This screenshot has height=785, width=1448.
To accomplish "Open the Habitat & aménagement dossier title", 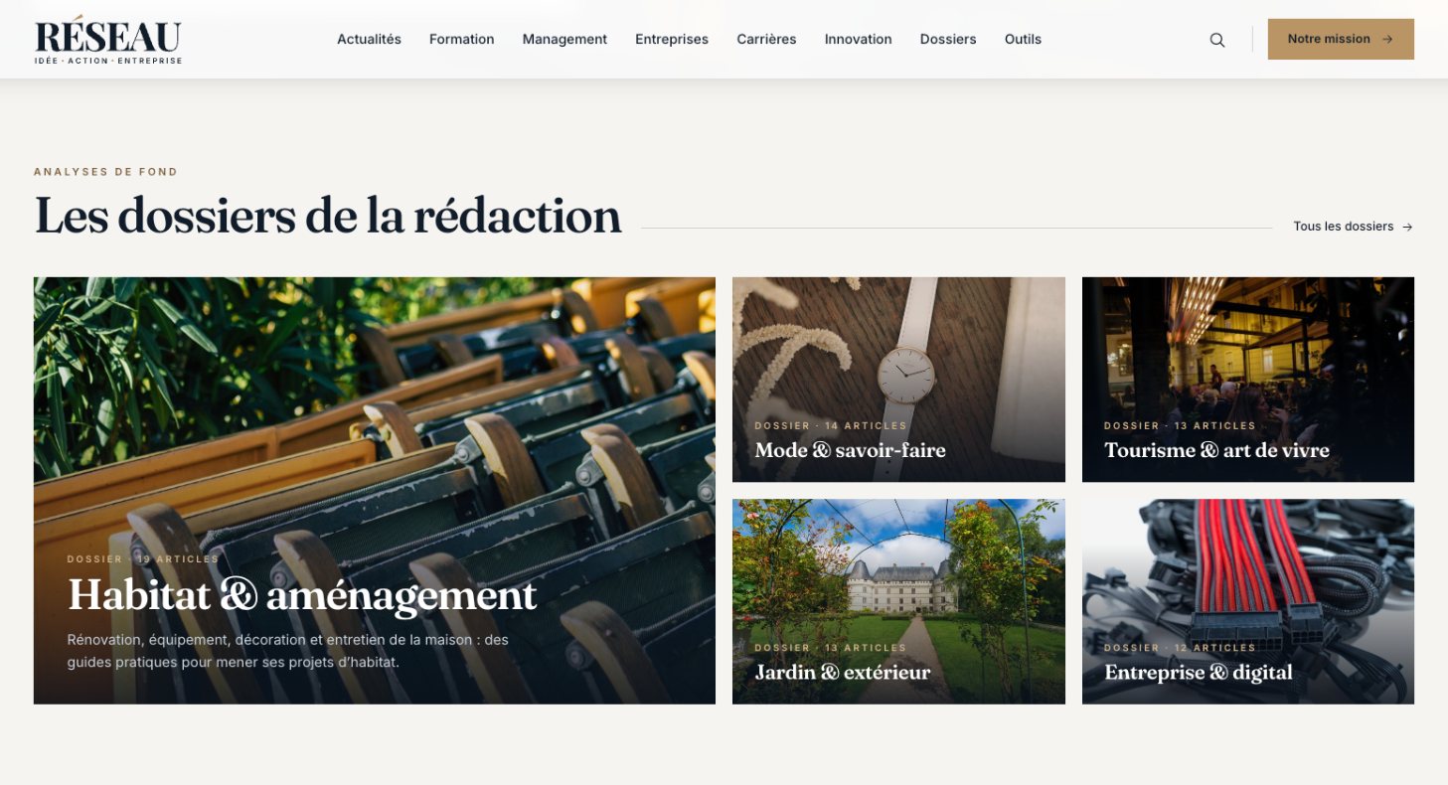I will [302, 595].
